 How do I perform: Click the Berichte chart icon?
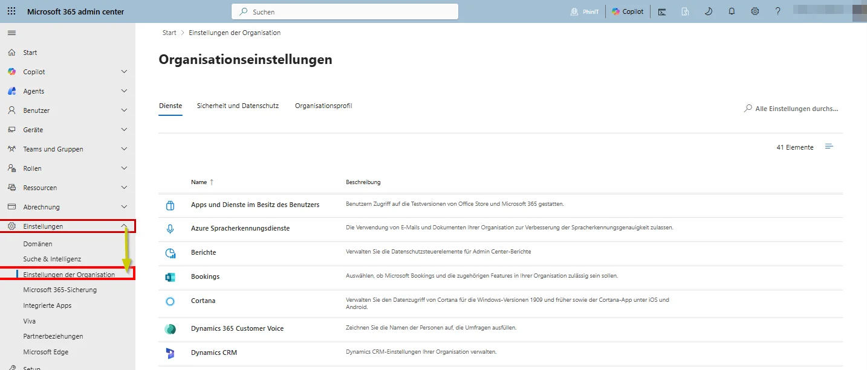(x=170, y=252)
